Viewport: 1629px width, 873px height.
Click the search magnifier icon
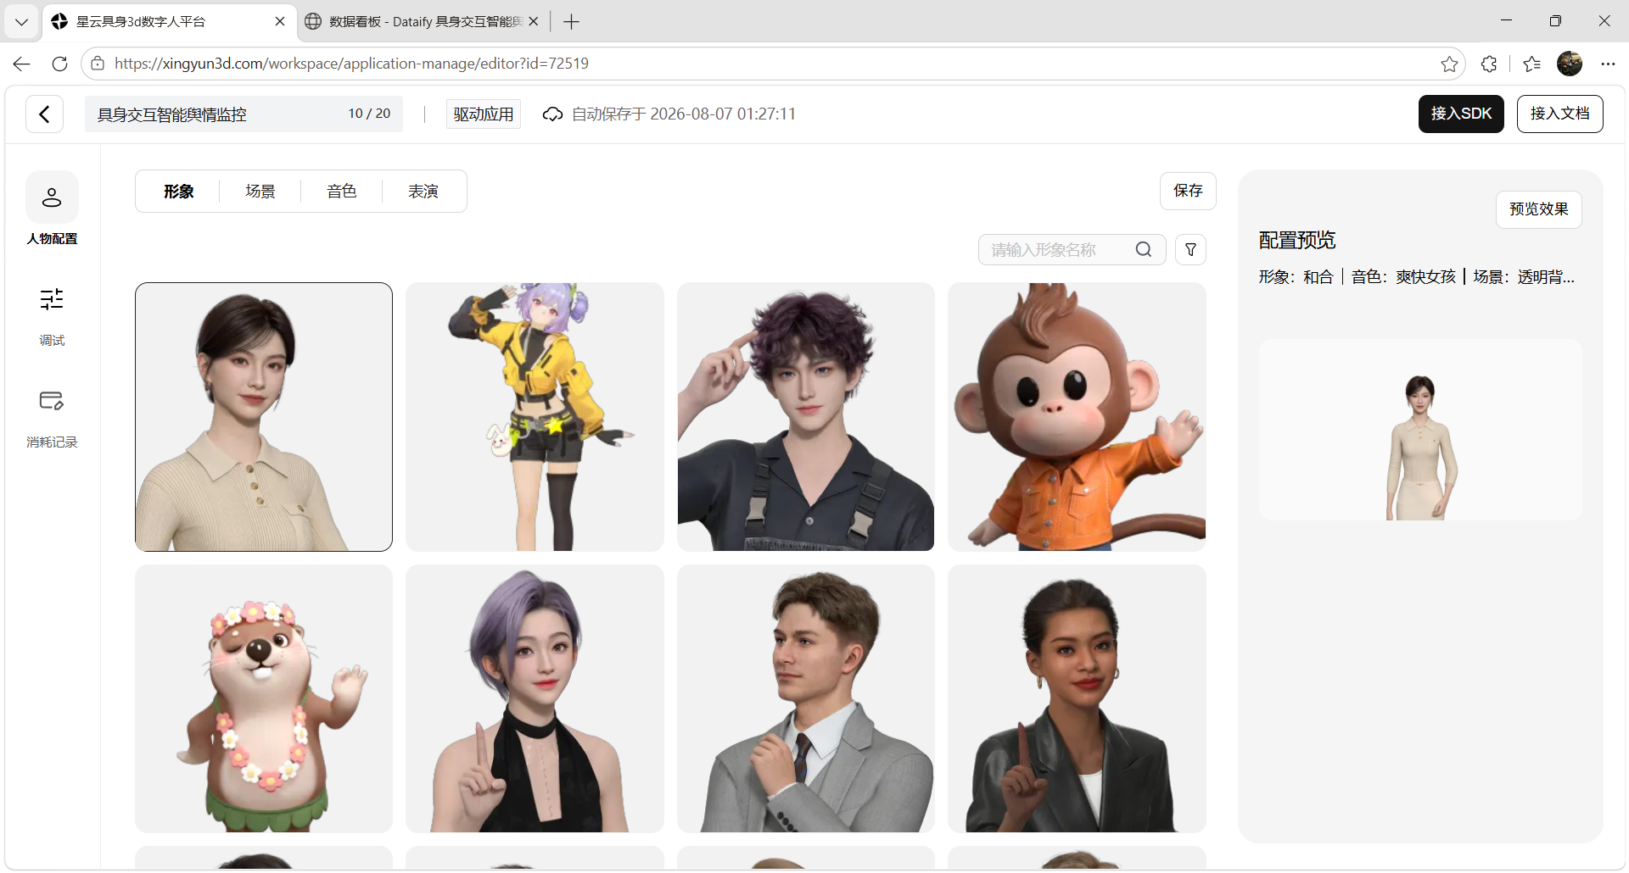1144,249
